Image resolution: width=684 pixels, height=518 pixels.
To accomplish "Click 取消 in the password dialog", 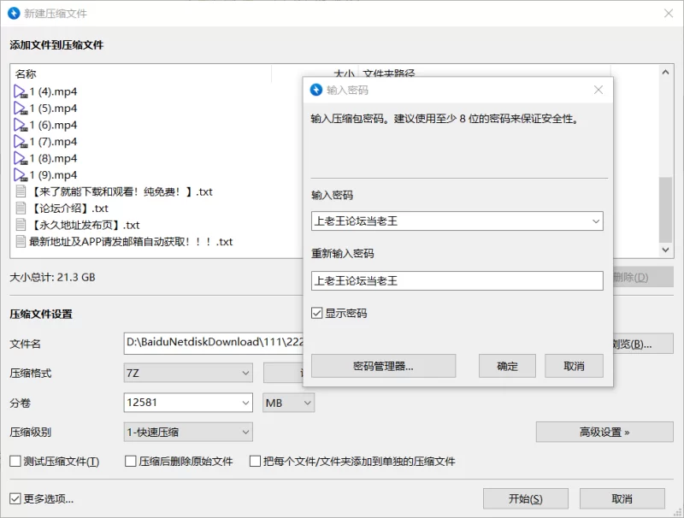I will [x=574, y=366].
